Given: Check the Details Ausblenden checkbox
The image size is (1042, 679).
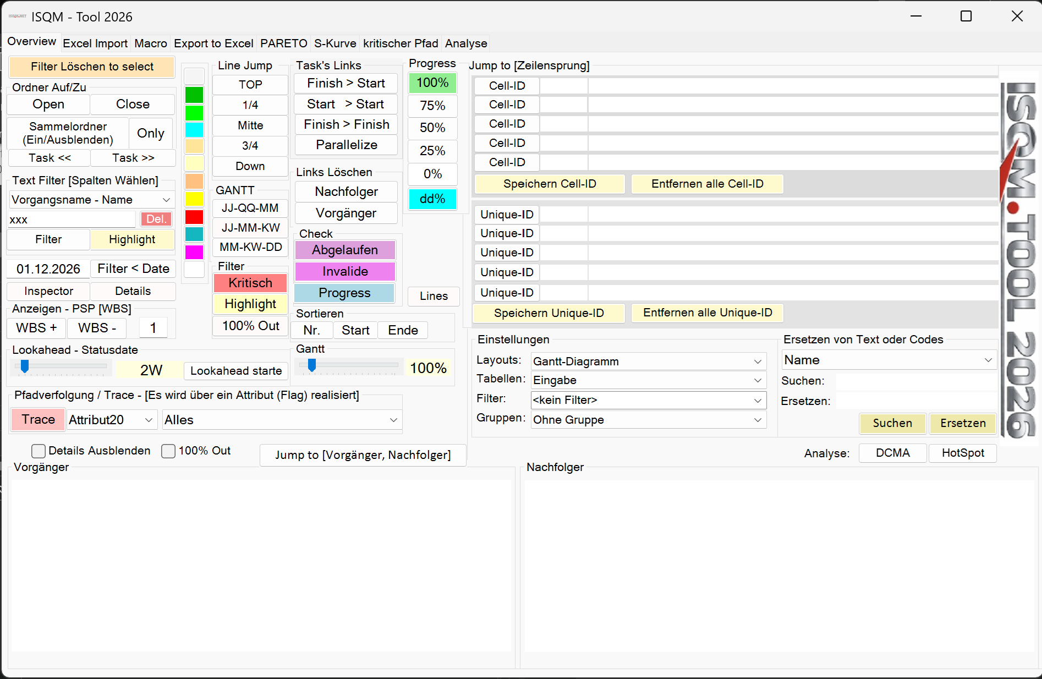Looking at the screenshot, I should click(x=39, y=451).
